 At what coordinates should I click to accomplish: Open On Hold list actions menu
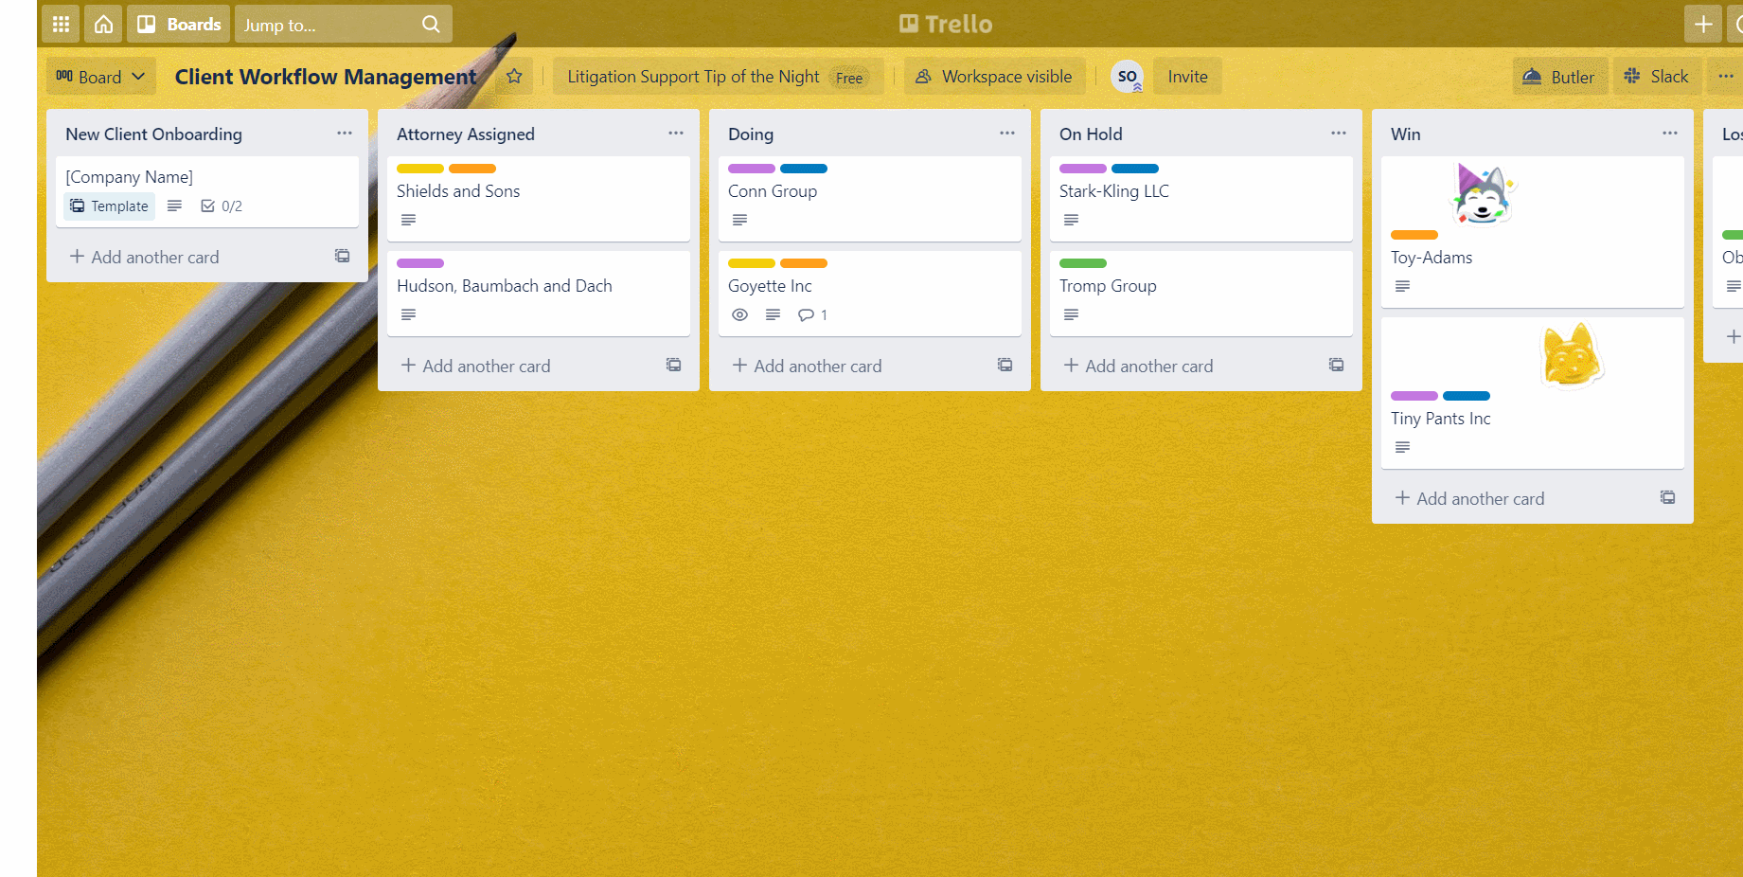tap(1339, 134)
